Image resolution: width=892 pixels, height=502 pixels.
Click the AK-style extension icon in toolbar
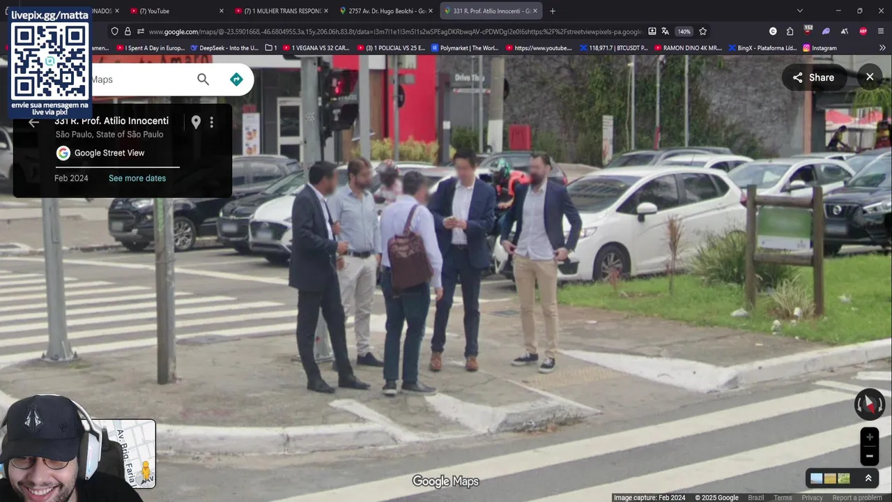click(845, 31)
